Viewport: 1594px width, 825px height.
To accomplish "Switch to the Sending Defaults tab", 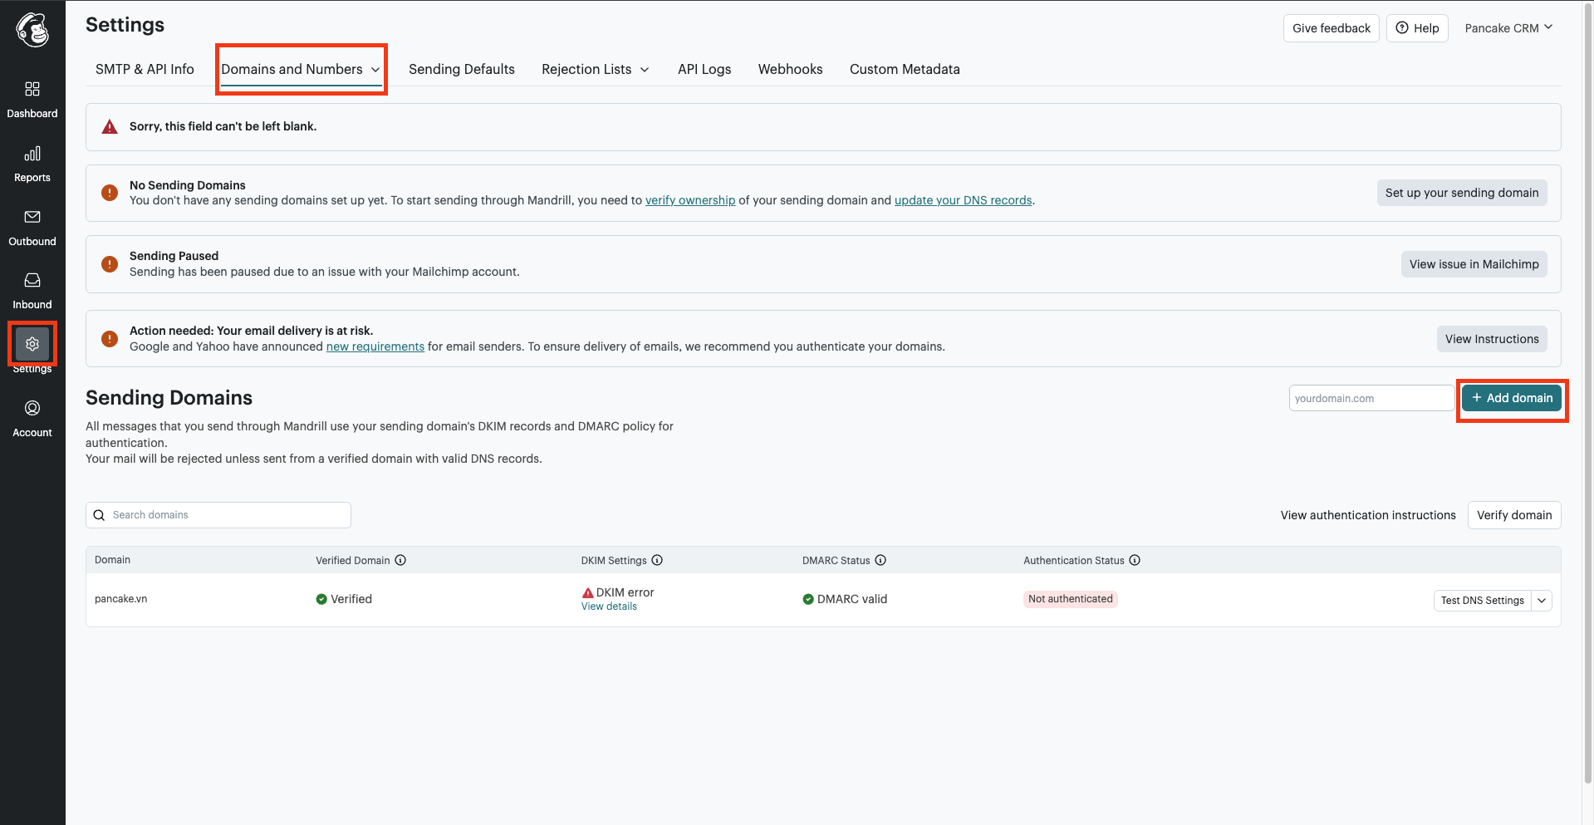I will 461,70.
